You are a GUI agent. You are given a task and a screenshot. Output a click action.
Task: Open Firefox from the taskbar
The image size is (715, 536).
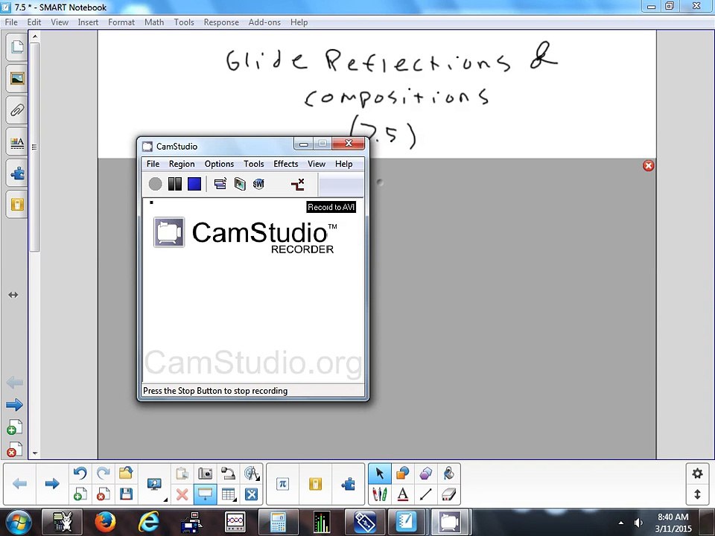click(105, 523)
